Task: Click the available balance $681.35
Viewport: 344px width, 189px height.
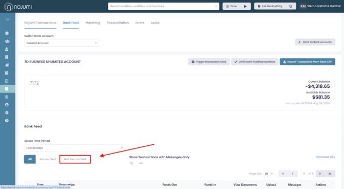Action: [321, 97]
